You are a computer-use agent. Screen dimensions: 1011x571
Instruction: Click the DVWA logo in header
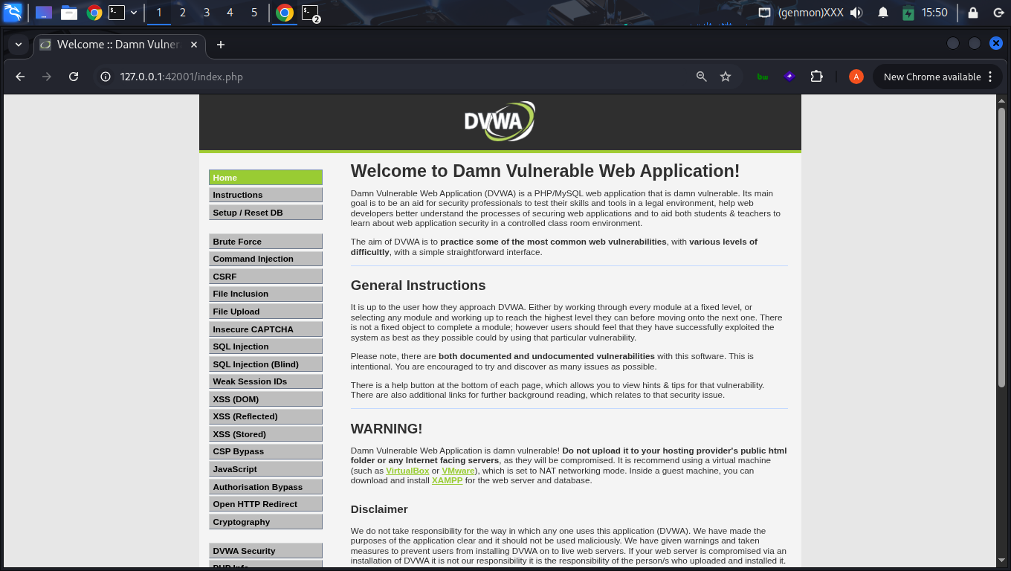[500, 121]
